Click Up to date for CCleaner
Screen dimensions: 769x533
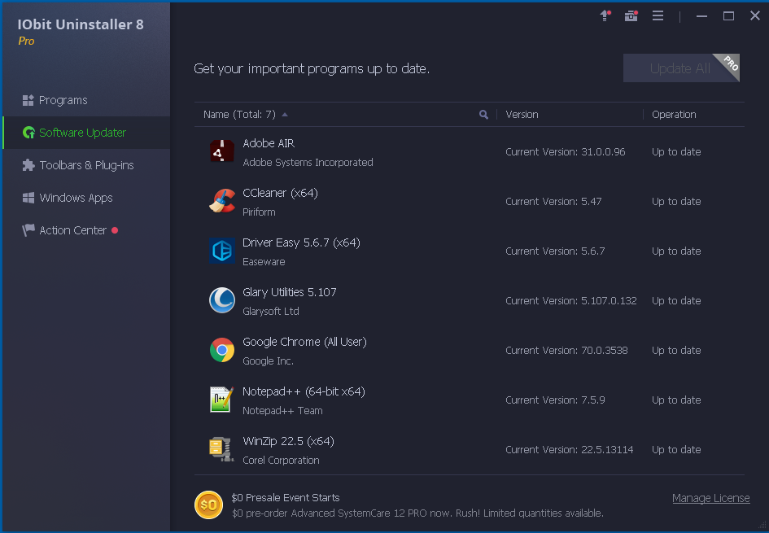coord(676,201)
